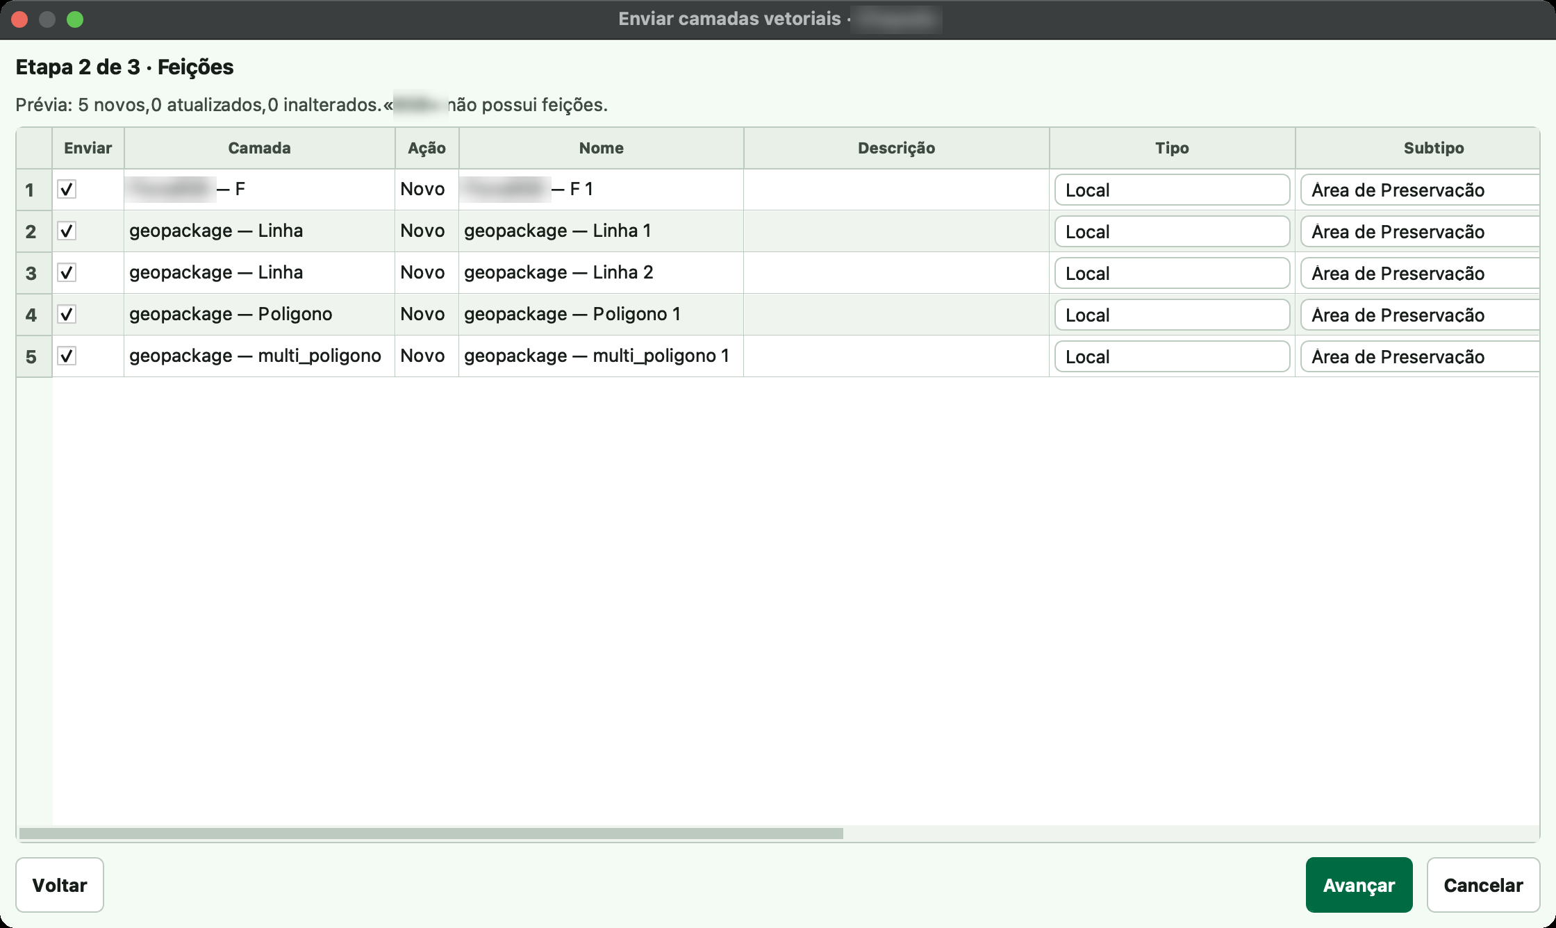Click the Nome column header

pos(602,148)
